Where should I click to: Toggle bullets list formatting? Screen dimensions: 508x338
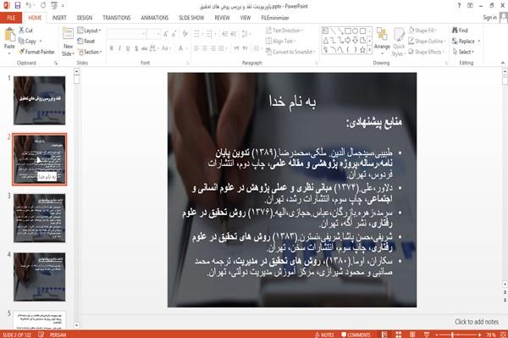coord(196,34)
